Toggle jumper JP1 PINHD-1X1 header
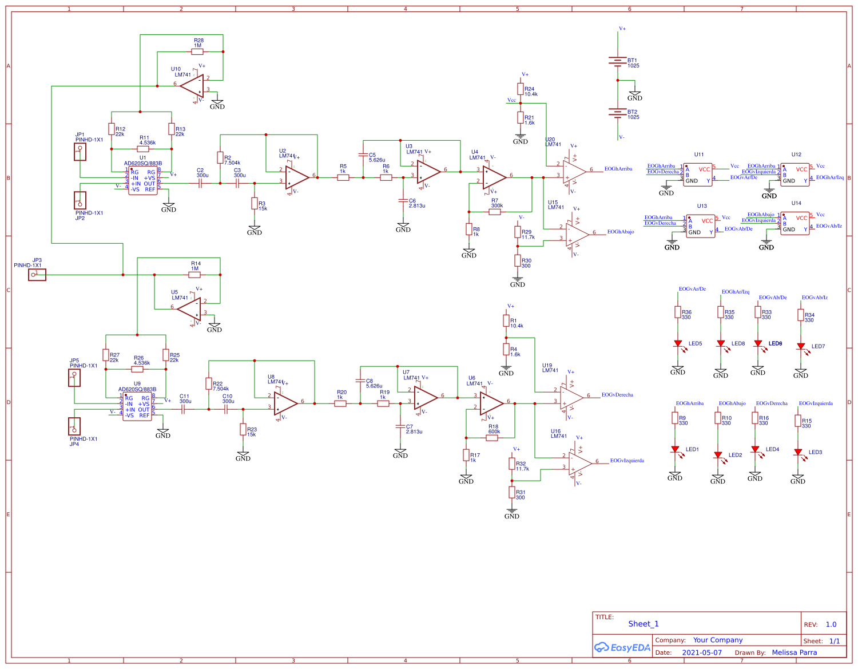This screenshot has height=669, width=858. point(79,151)
